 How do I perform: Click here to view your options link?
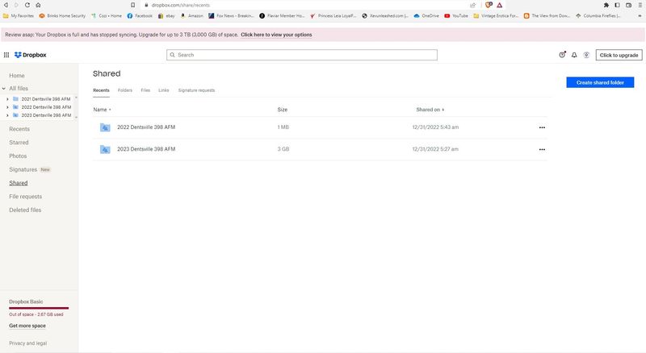(276, 35)
